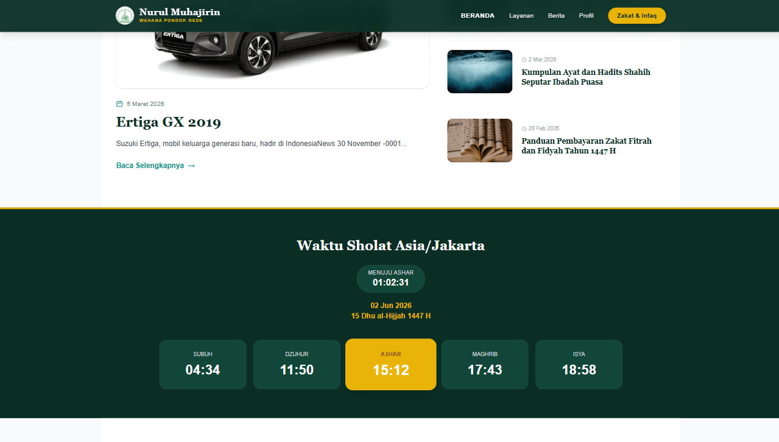
Task: Click the Menuju Ashar countdown pill
Action: 390,278
